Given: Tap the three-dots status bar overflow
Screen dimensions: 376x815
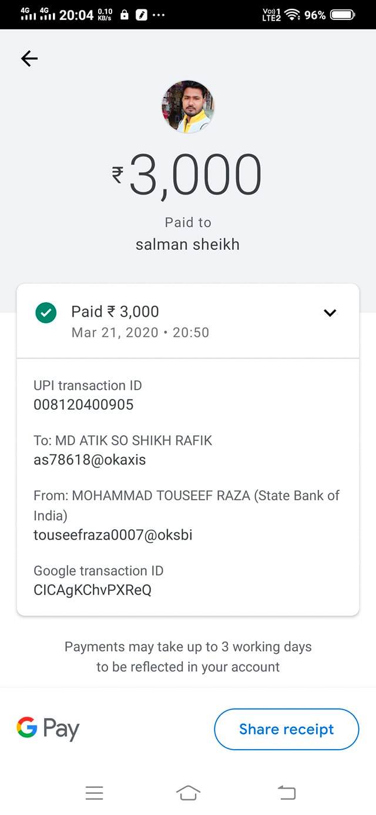Looking at the screenshot, I should tap(159, 15).
